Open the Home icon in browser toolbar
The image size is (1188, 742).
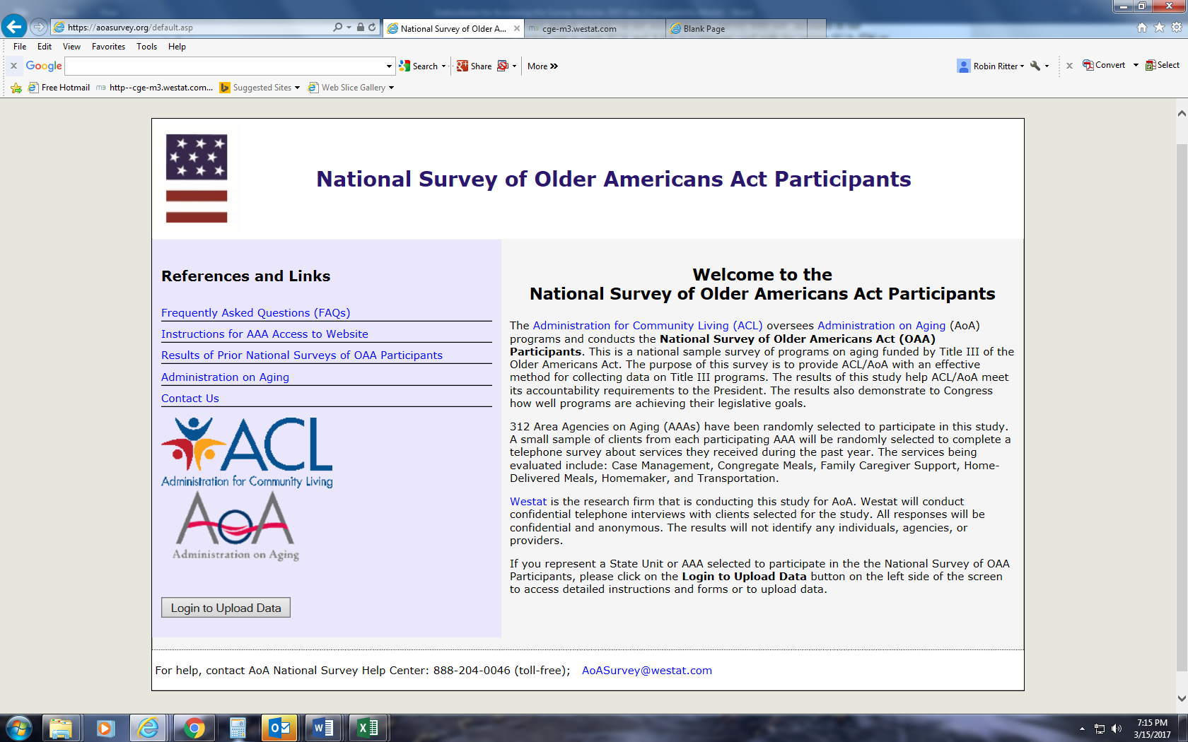1141,28
